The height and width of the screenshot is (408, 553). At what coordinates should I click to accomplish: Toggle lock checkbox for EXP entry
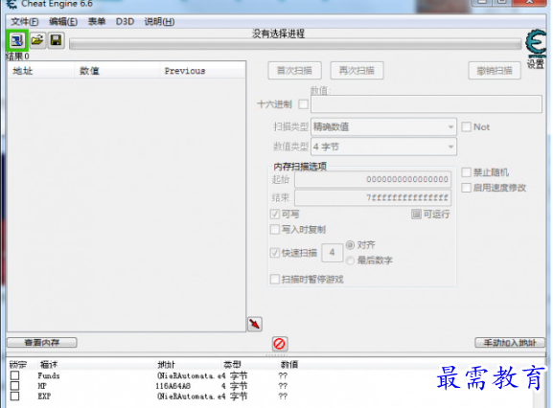point(14,396)
